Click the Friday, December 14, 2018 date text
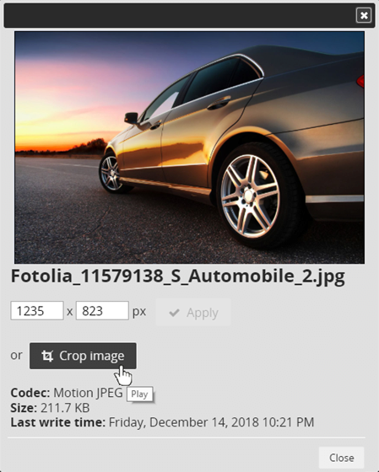The width and height of the screenshot is (379, 472). [x=184, y=422]
